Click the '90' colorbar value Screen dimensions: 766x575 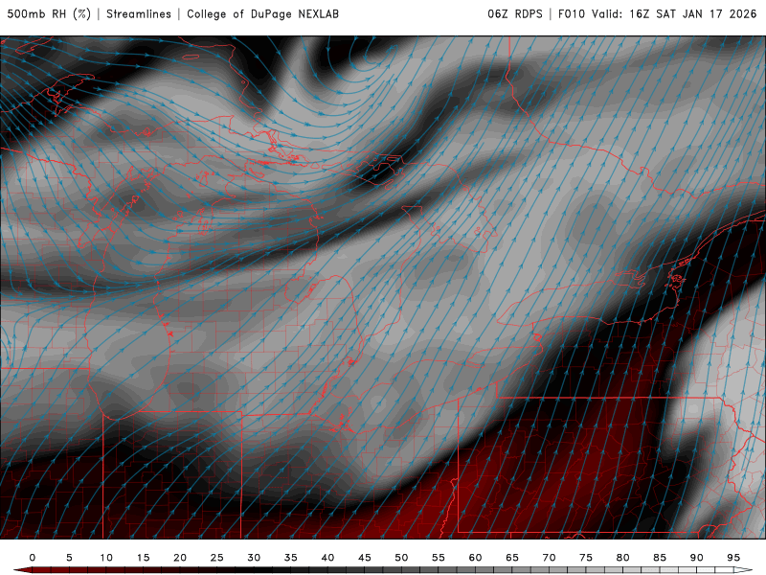(x=696, y=558)
